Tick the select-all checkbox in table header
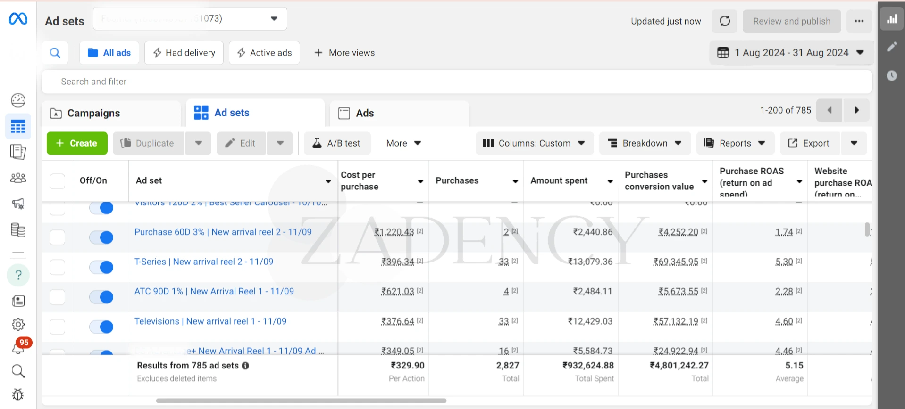The image size is (905, 409). pyautogui.click(x=57, y=181)
